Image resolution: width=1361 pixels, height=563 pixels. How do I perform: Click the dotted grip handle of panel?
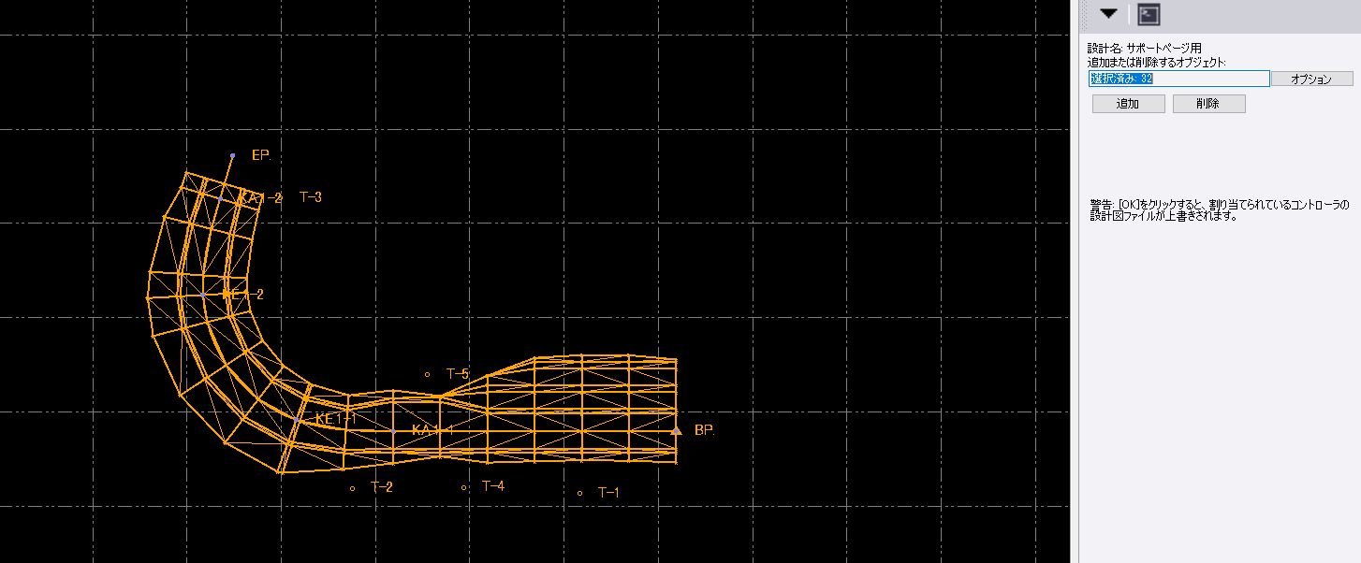[x=1085, y=14]
